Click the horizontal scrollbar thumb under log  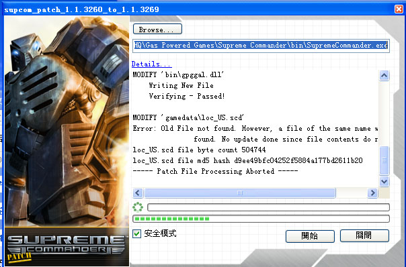click(x=240, y=193)
